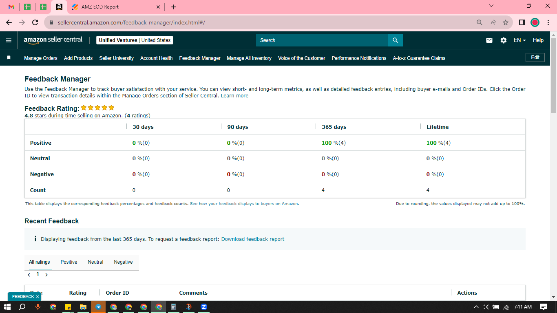The height and width of the screenshot is (313, 557).
Task: Open A-to-z Guarantee Claims
Action: [x=419, y=58]
